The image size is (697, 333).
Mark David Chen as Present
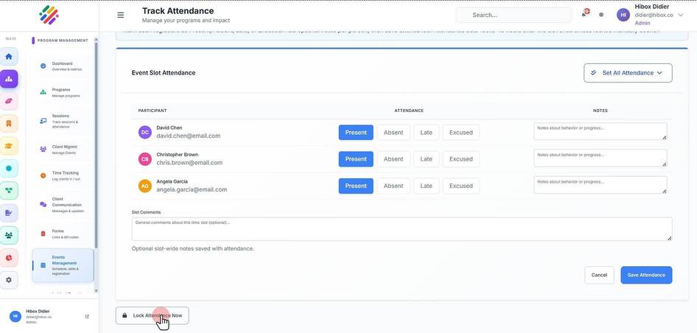coord(356,133)
